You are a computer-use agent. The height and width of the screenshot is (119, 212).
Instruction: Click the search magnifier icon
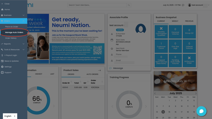click(x=129, y=5)
